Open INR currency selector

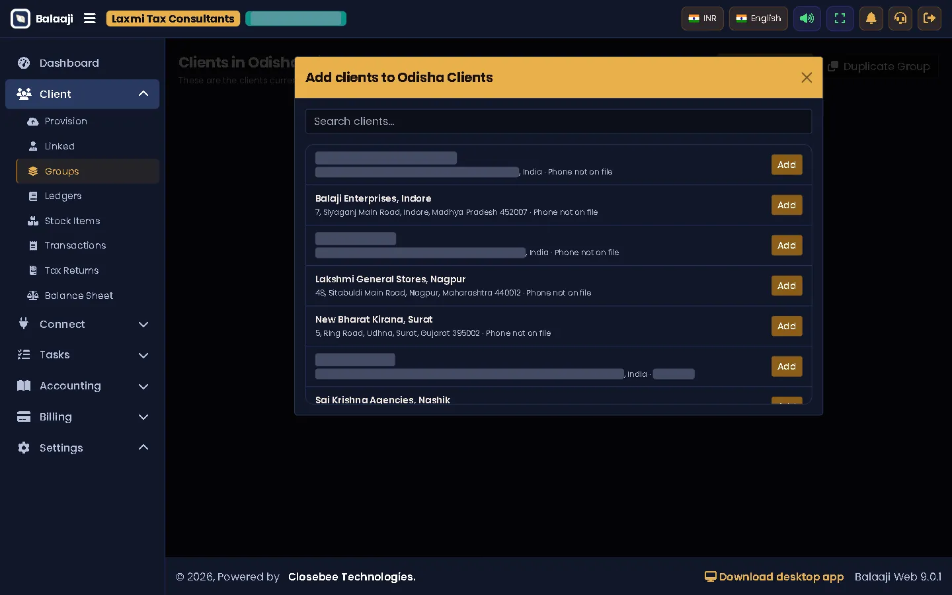point(702,19)
